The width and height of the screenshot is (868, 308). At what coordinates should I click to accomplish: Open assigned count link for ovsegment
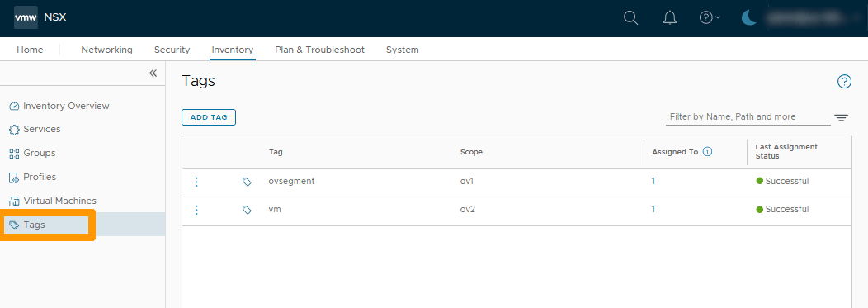(653, 181)
